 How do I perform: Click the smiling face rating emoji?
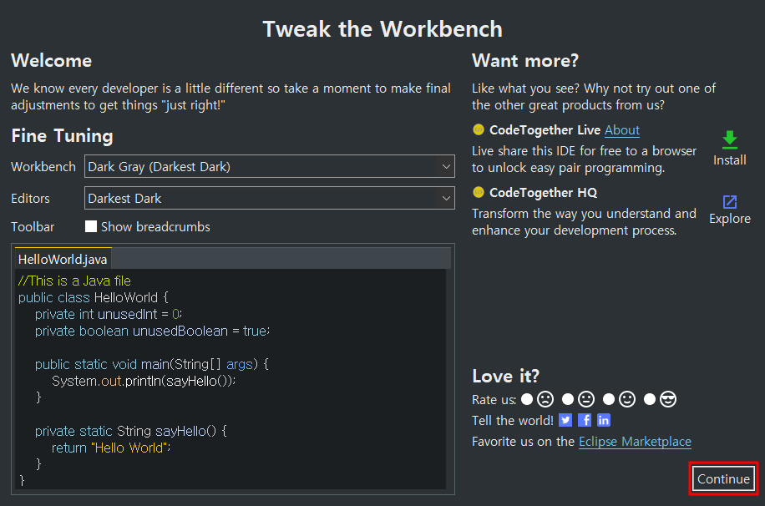[x=627, y=399]
